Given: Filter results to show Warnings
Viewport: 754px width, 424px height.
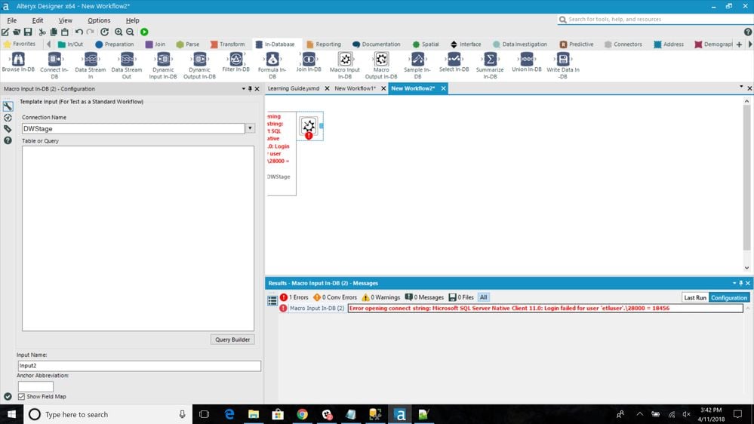Looking at the screenshot, I should (381, 297).
